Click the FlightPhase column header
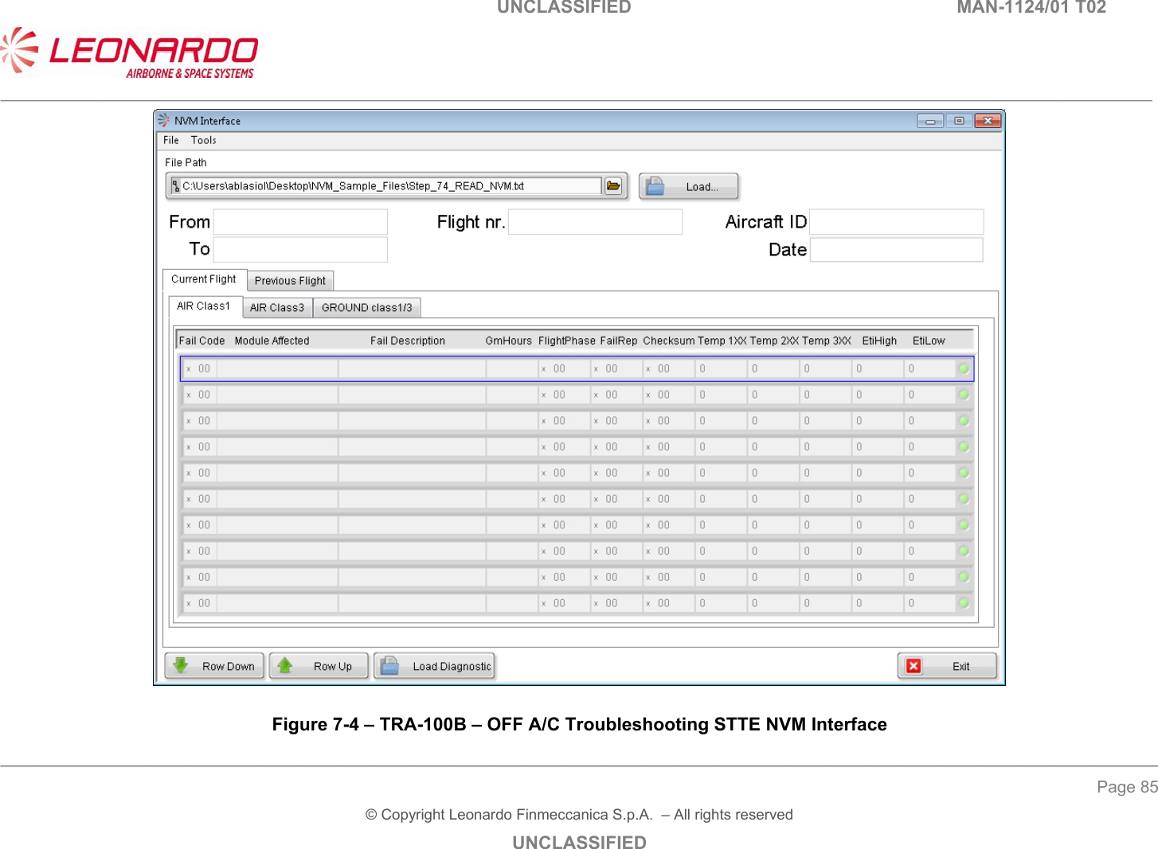This screenshot has width=1158, height=849. click(x=567, y=341)
